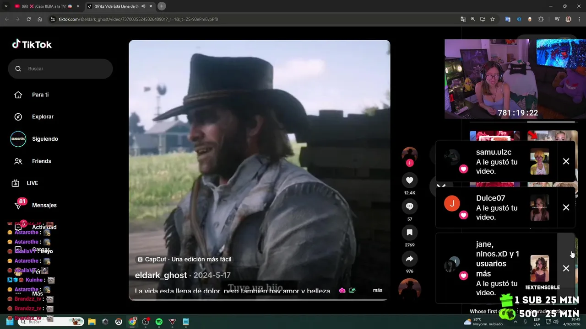Dismiss the samu.ulzc notification
The height and width of the screenshot is (329, 586).
[566, 161]
